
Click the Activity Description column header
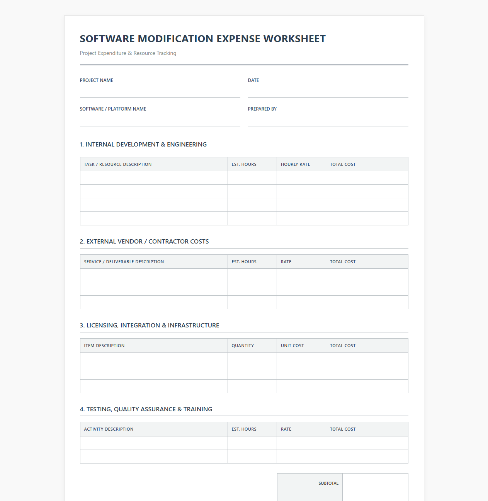154,429
